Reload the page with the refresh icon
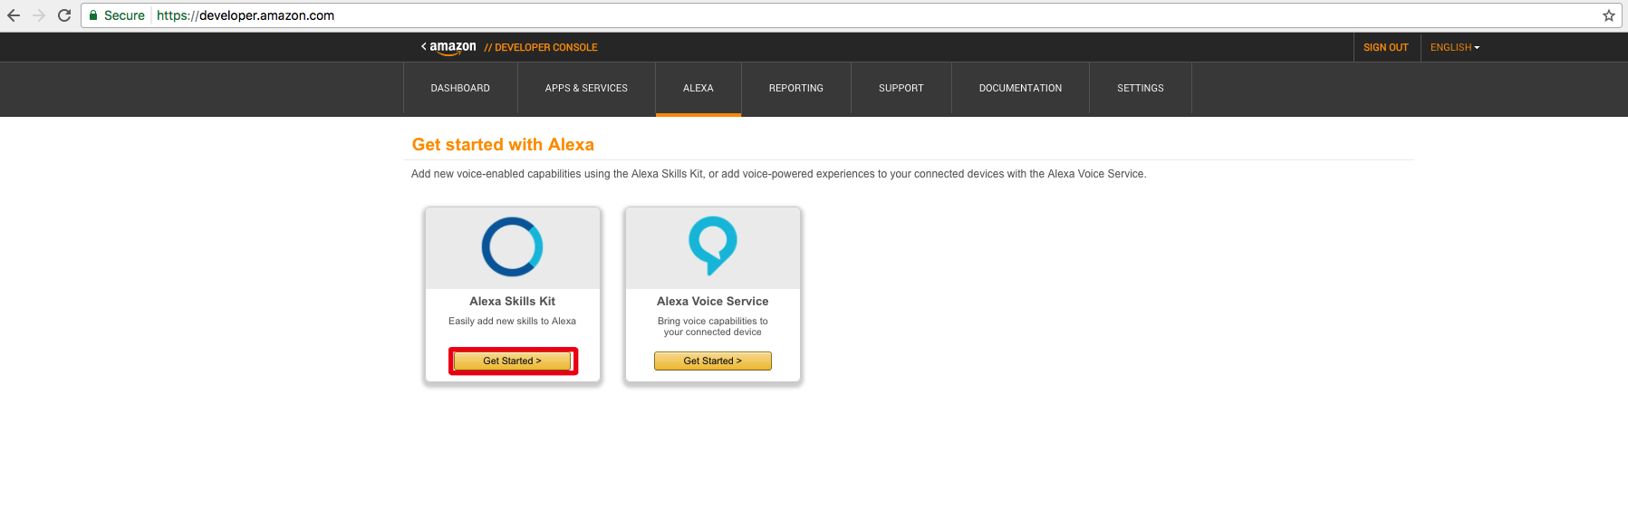This screenshot has width=1628, height=510. pyautogui.click(x=64, y=15)
